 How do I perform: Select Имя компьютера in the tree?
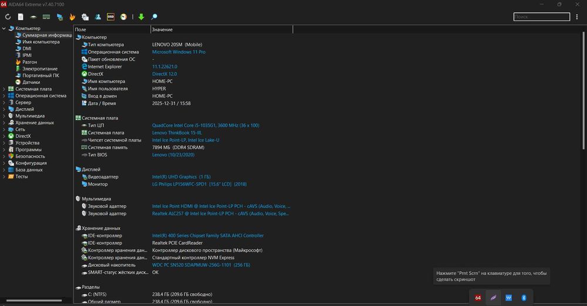click(41, 42)
